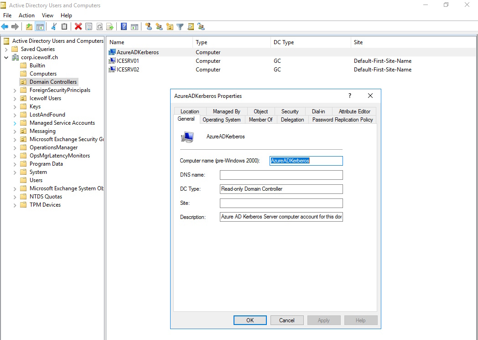Open the Security tab

[290, 112]
